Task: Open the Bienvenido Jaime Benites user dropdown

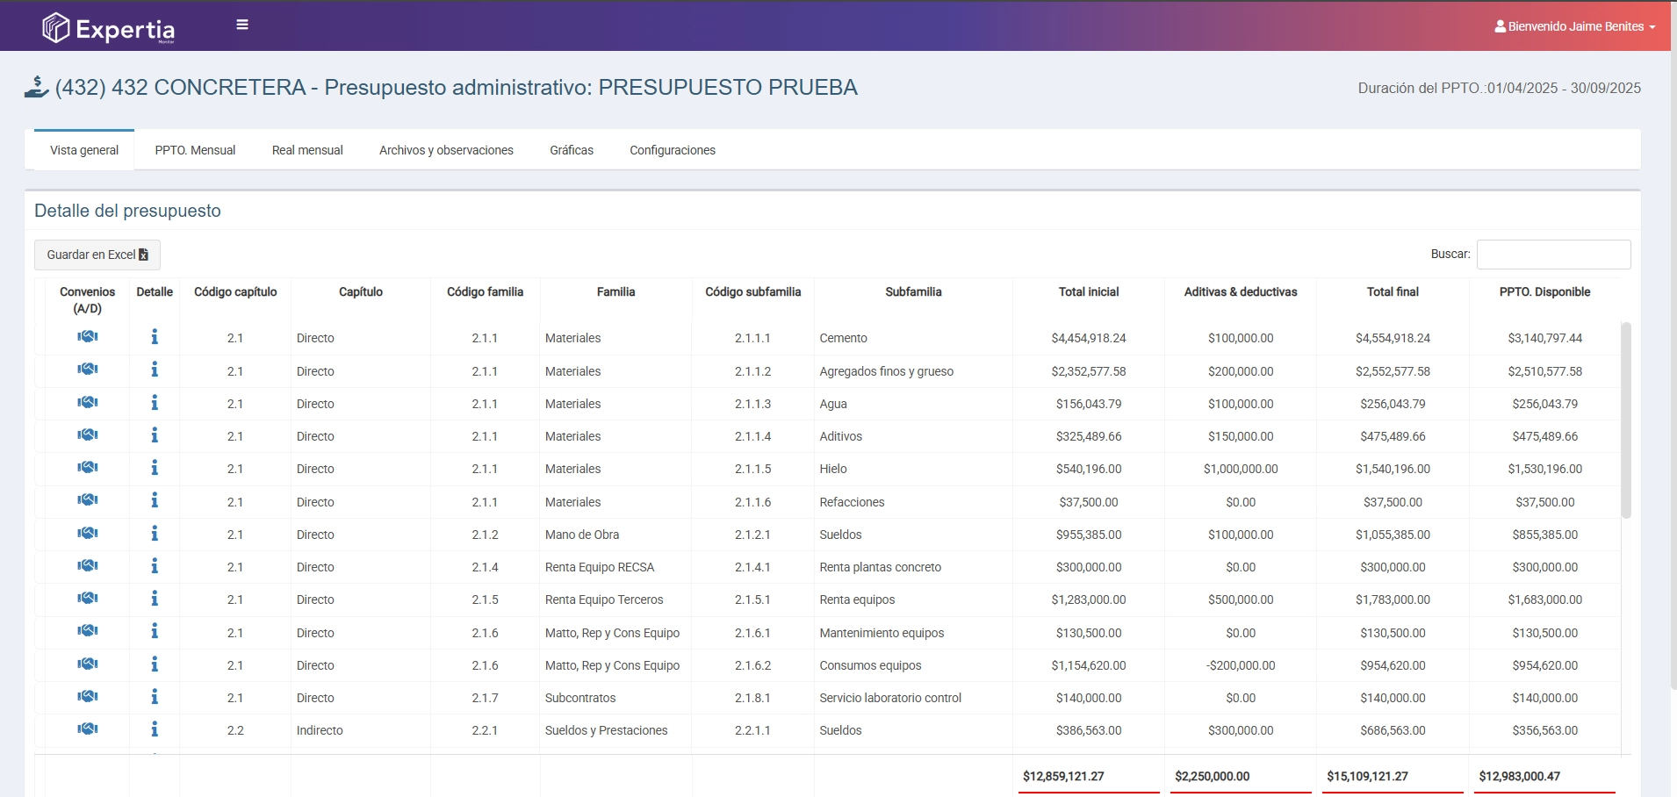Action: pos(1575,26)
